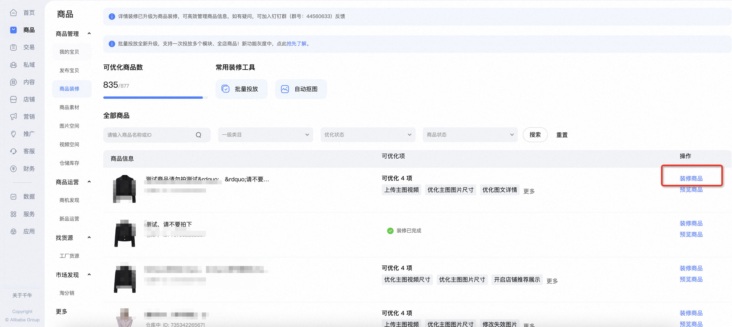Click 优化主图视频尺寸 tag
This screenshot has height=327, width=732.
[407, 280]
